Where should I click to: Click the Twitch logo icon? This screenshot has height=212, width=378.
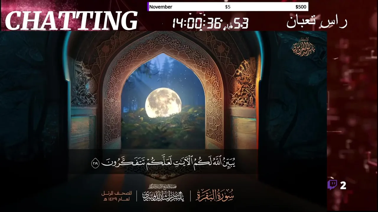coord(332,185)
